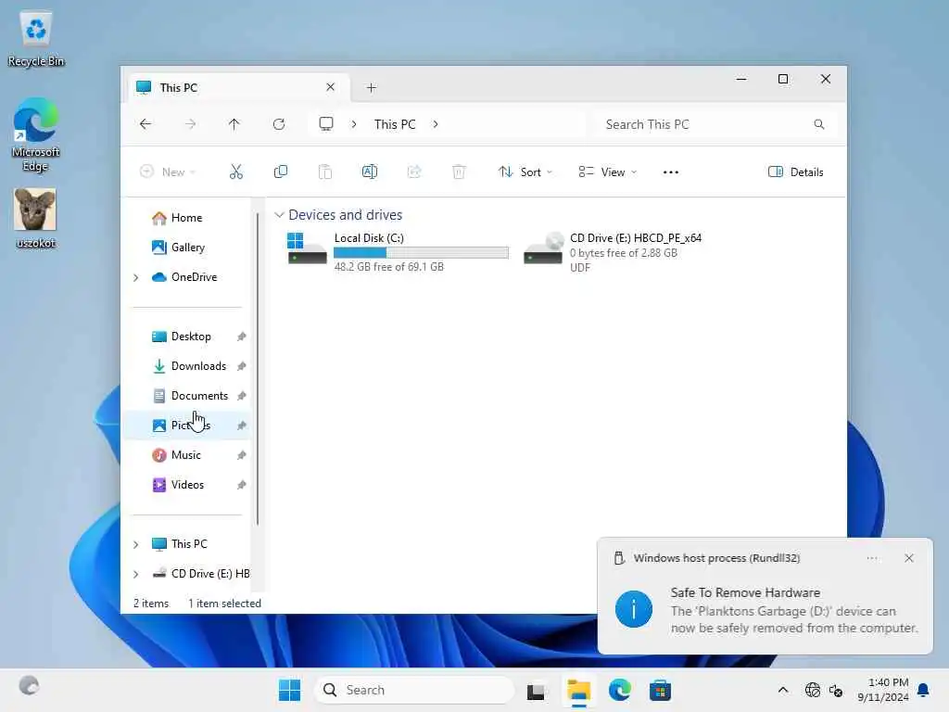Click File Explorer on the taskbar

(x=578, y=691)
